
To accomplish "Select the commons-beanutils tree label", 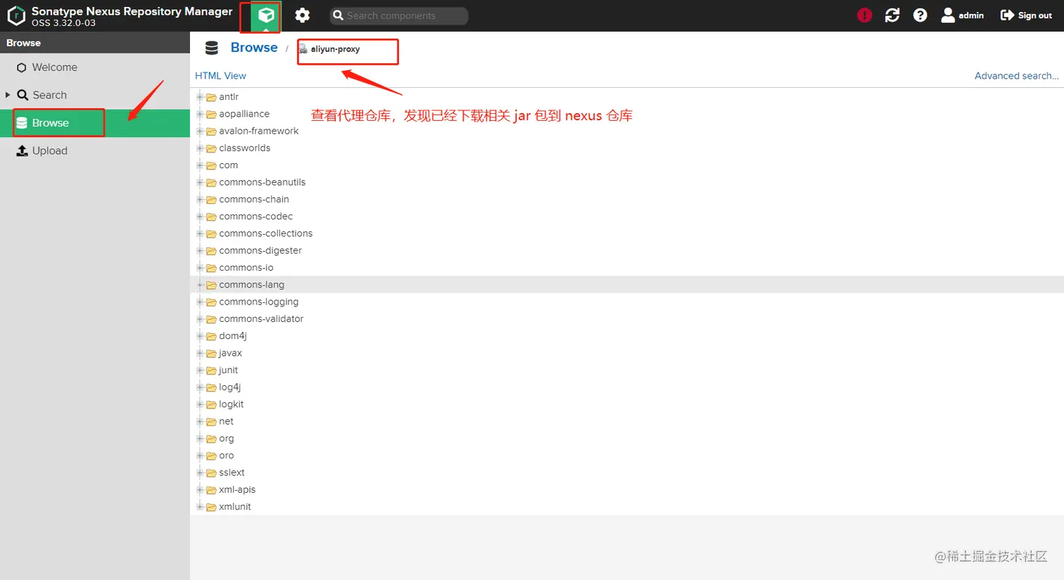I will [x=262, y=182].
